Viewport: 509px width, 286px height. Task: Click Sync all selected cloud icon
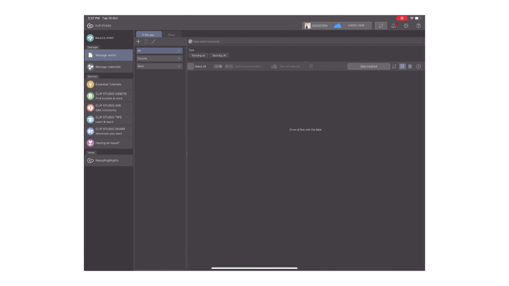(274, 67)
